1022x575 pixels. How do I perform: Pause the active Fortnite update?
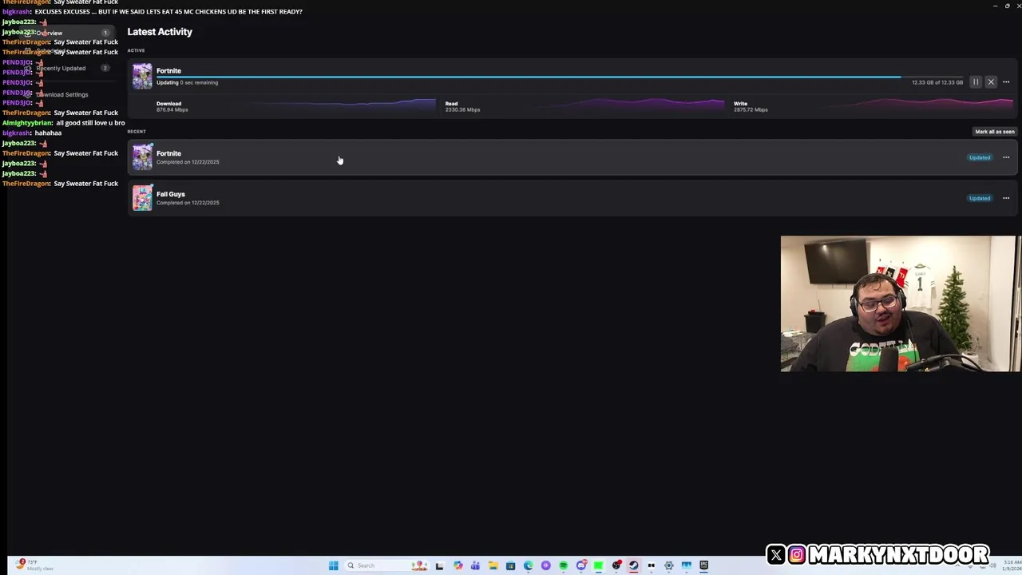[976, 82]
